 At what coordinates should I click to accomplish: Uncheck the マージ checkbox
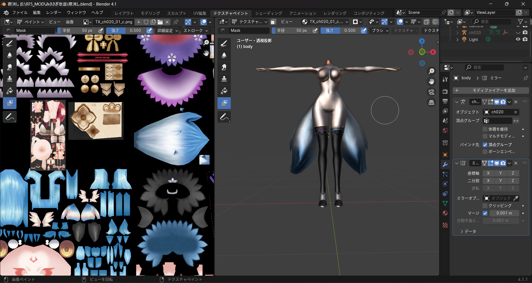(485, 213)
